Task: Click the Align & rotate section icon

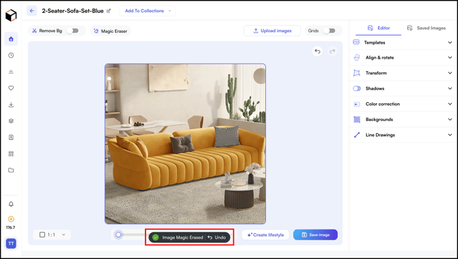Action: click(357, 57)
